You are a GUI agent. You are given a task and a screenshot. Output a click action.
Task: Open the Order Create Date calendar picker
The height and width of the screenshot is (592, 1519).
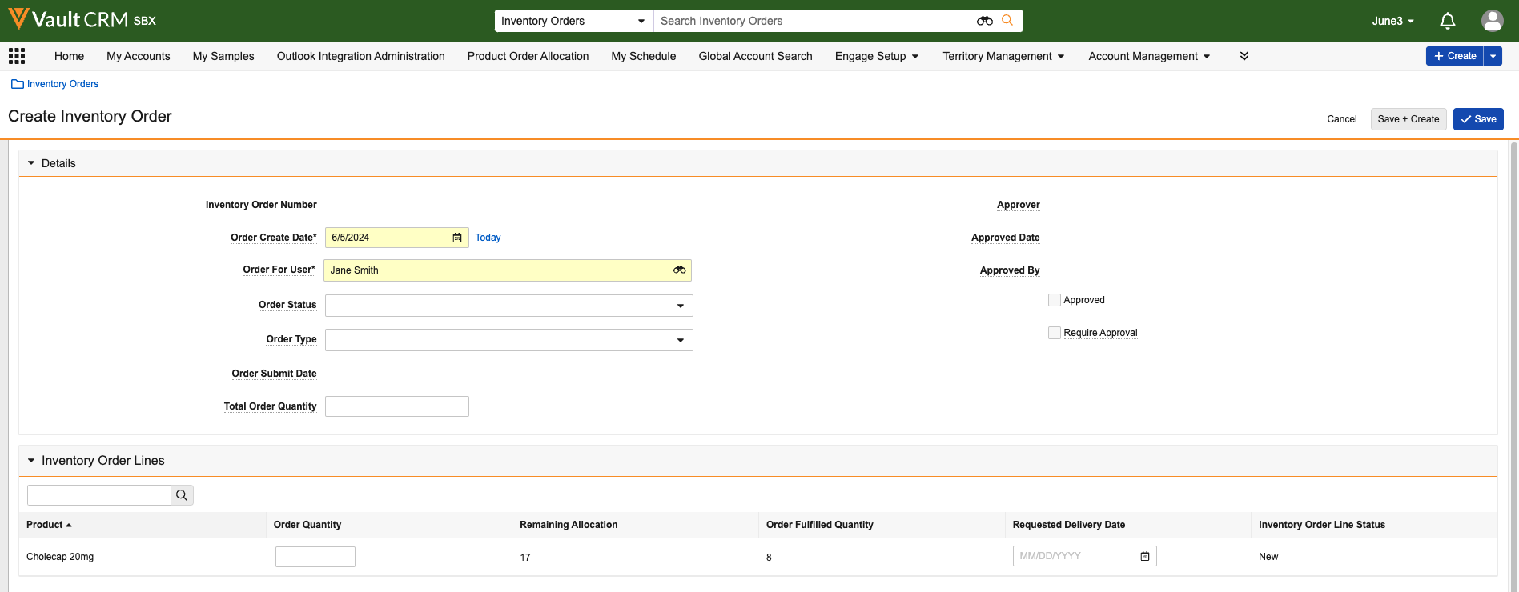[457, 238]
